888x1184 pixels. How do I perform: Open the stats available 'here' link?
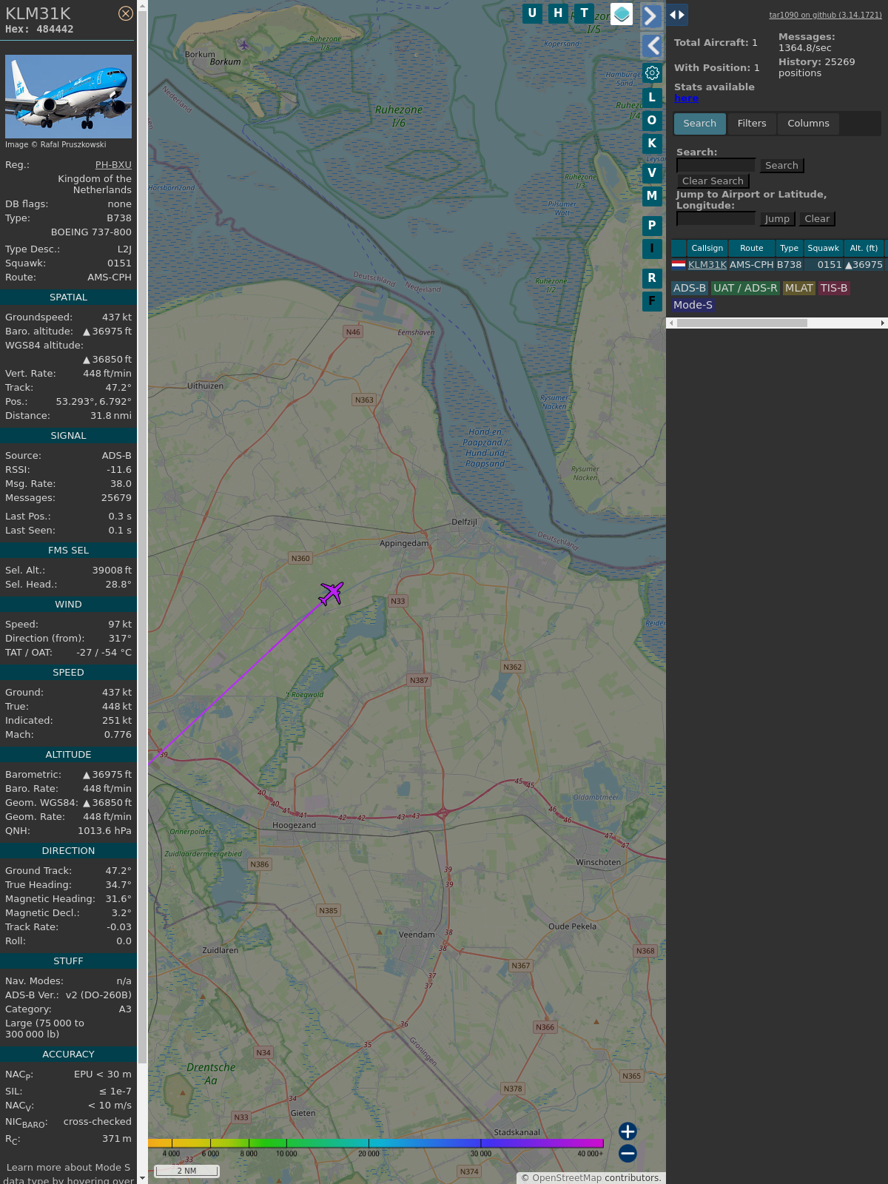686,98
